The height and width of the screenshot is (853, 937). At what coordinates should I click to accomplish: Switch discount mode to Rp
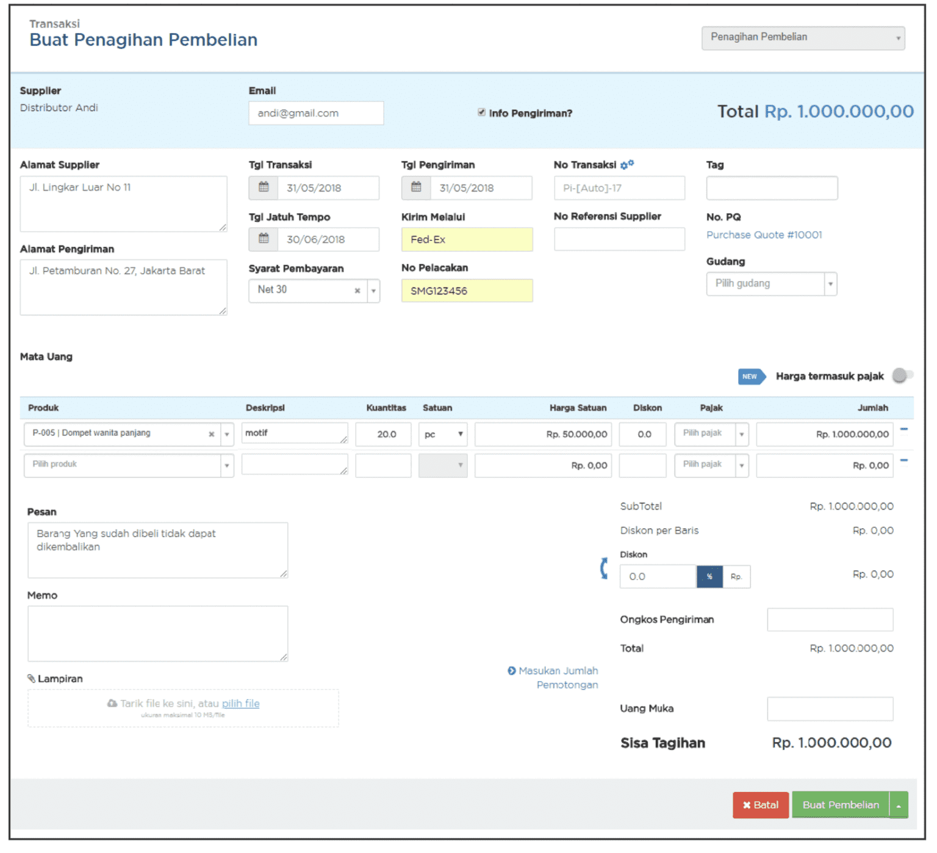tap(736, 576)
